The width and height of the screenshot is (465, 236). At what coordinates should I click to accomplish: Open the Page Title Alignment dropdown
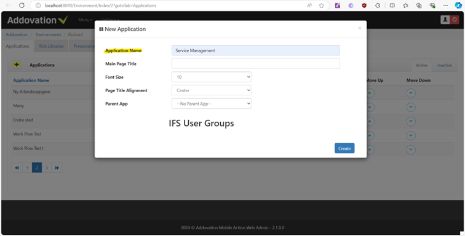(212, 90)
